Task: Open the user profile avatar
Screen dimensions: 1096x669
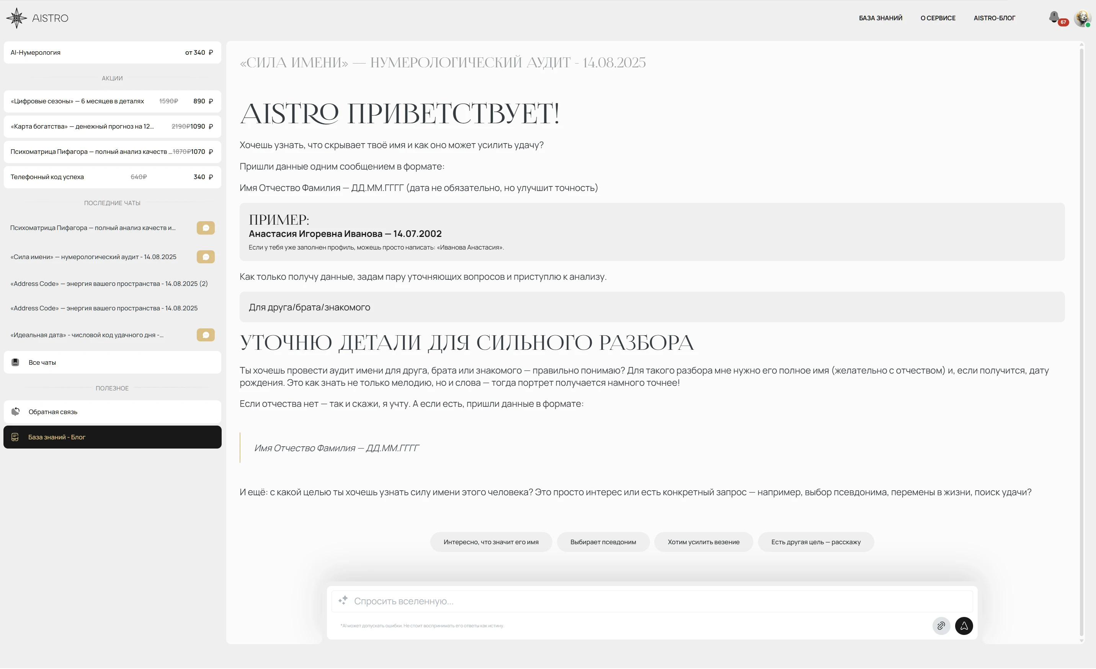Action: [x=1082, y=18]
